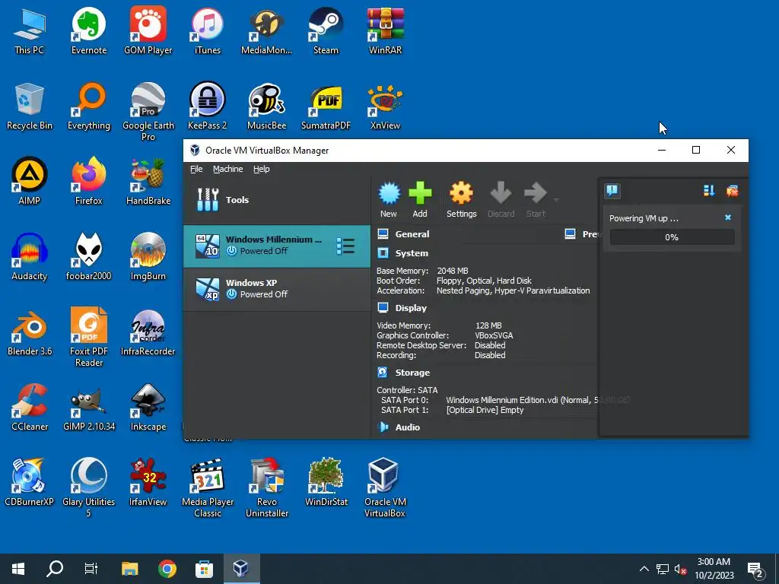Image resolution: width=779 pixels, height=584 pixels.
Task: Open the Action Center notifications icon
Action: point(755,569)
